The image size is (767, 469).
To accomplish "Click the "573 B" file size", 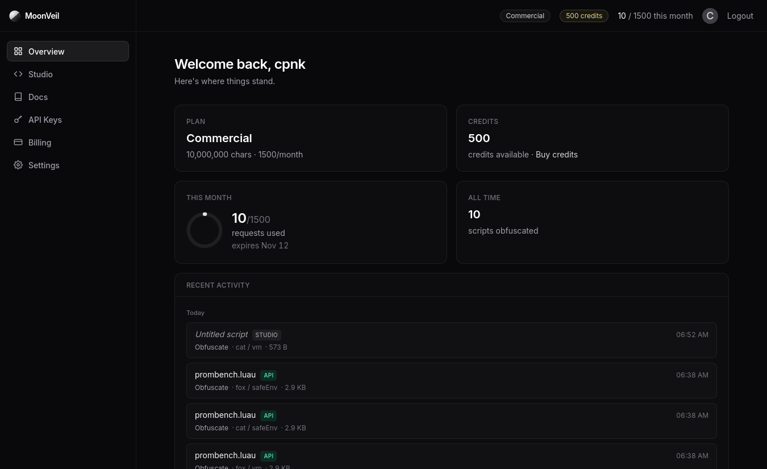I will (278, 347).
